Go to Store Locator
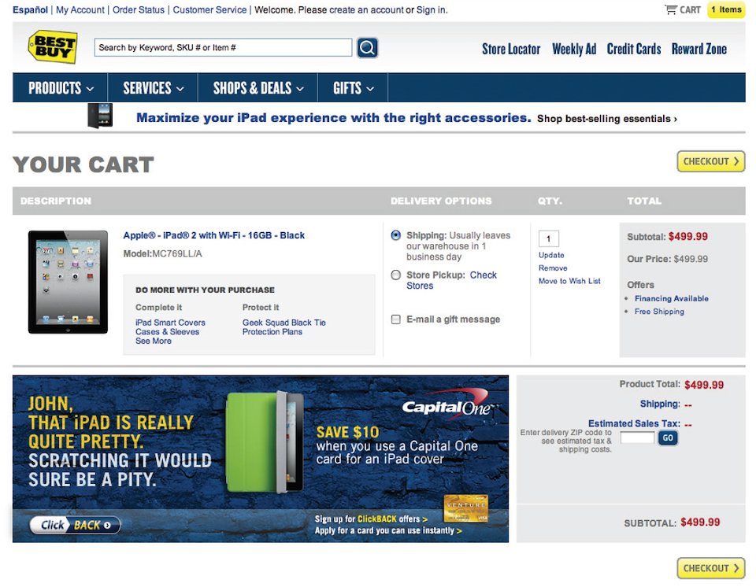Viewport: 756px width, 587px height. (511, 49)
